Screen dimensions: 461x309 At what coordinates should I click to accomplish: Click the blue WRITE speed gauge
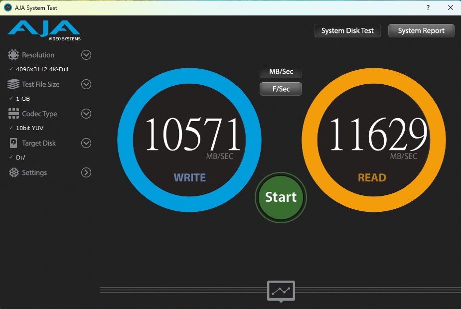point(189,139)
